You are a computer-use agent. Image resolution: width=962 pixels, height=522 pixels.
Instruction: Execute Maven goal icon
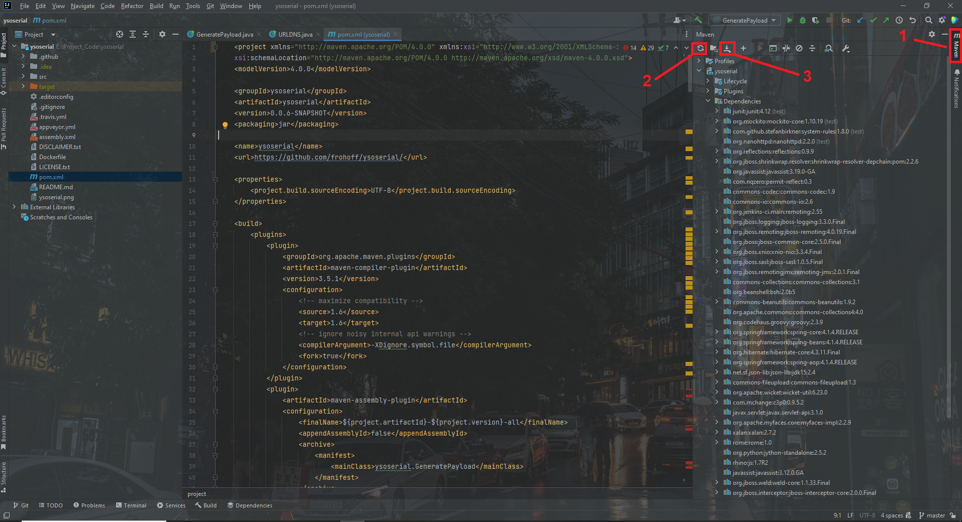773,48
